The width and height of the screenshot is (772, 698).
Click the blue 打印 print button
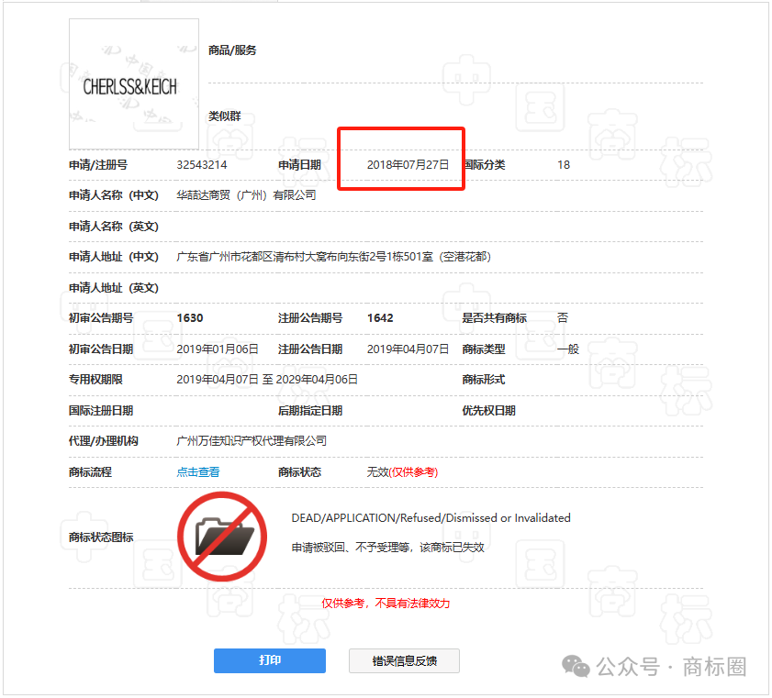tap(269, 660)
